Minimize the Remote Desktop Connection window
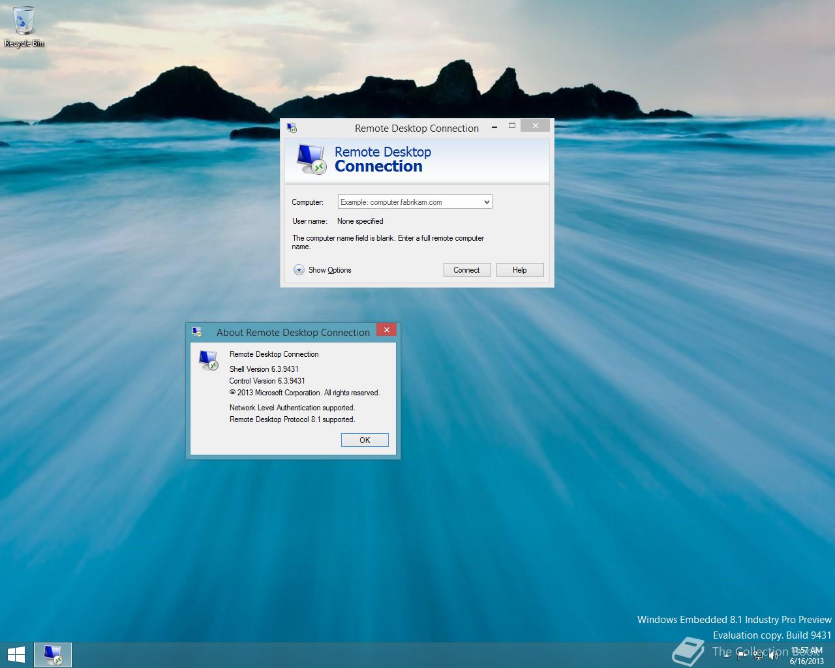 click(495, 127)
